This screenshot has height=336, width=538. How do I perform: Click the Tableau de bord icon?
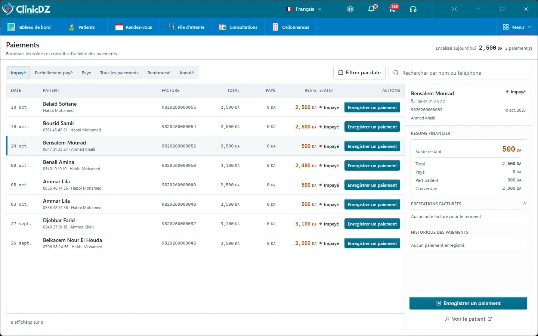tap(11, 27)
